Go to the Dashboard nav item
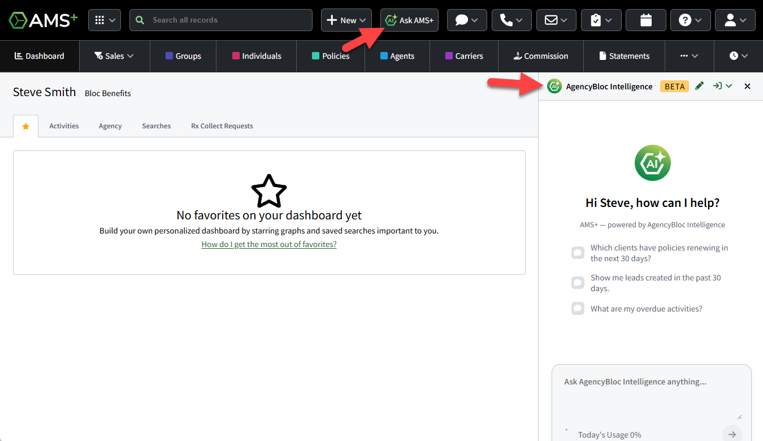 (40, 56)
